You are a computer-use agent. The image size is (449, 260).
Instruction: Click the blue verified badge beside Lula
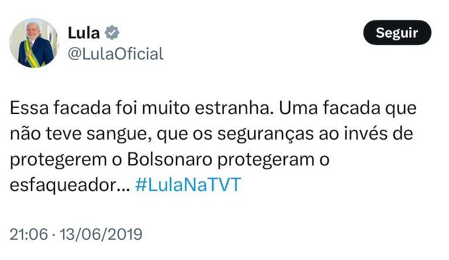coord(112,33)
